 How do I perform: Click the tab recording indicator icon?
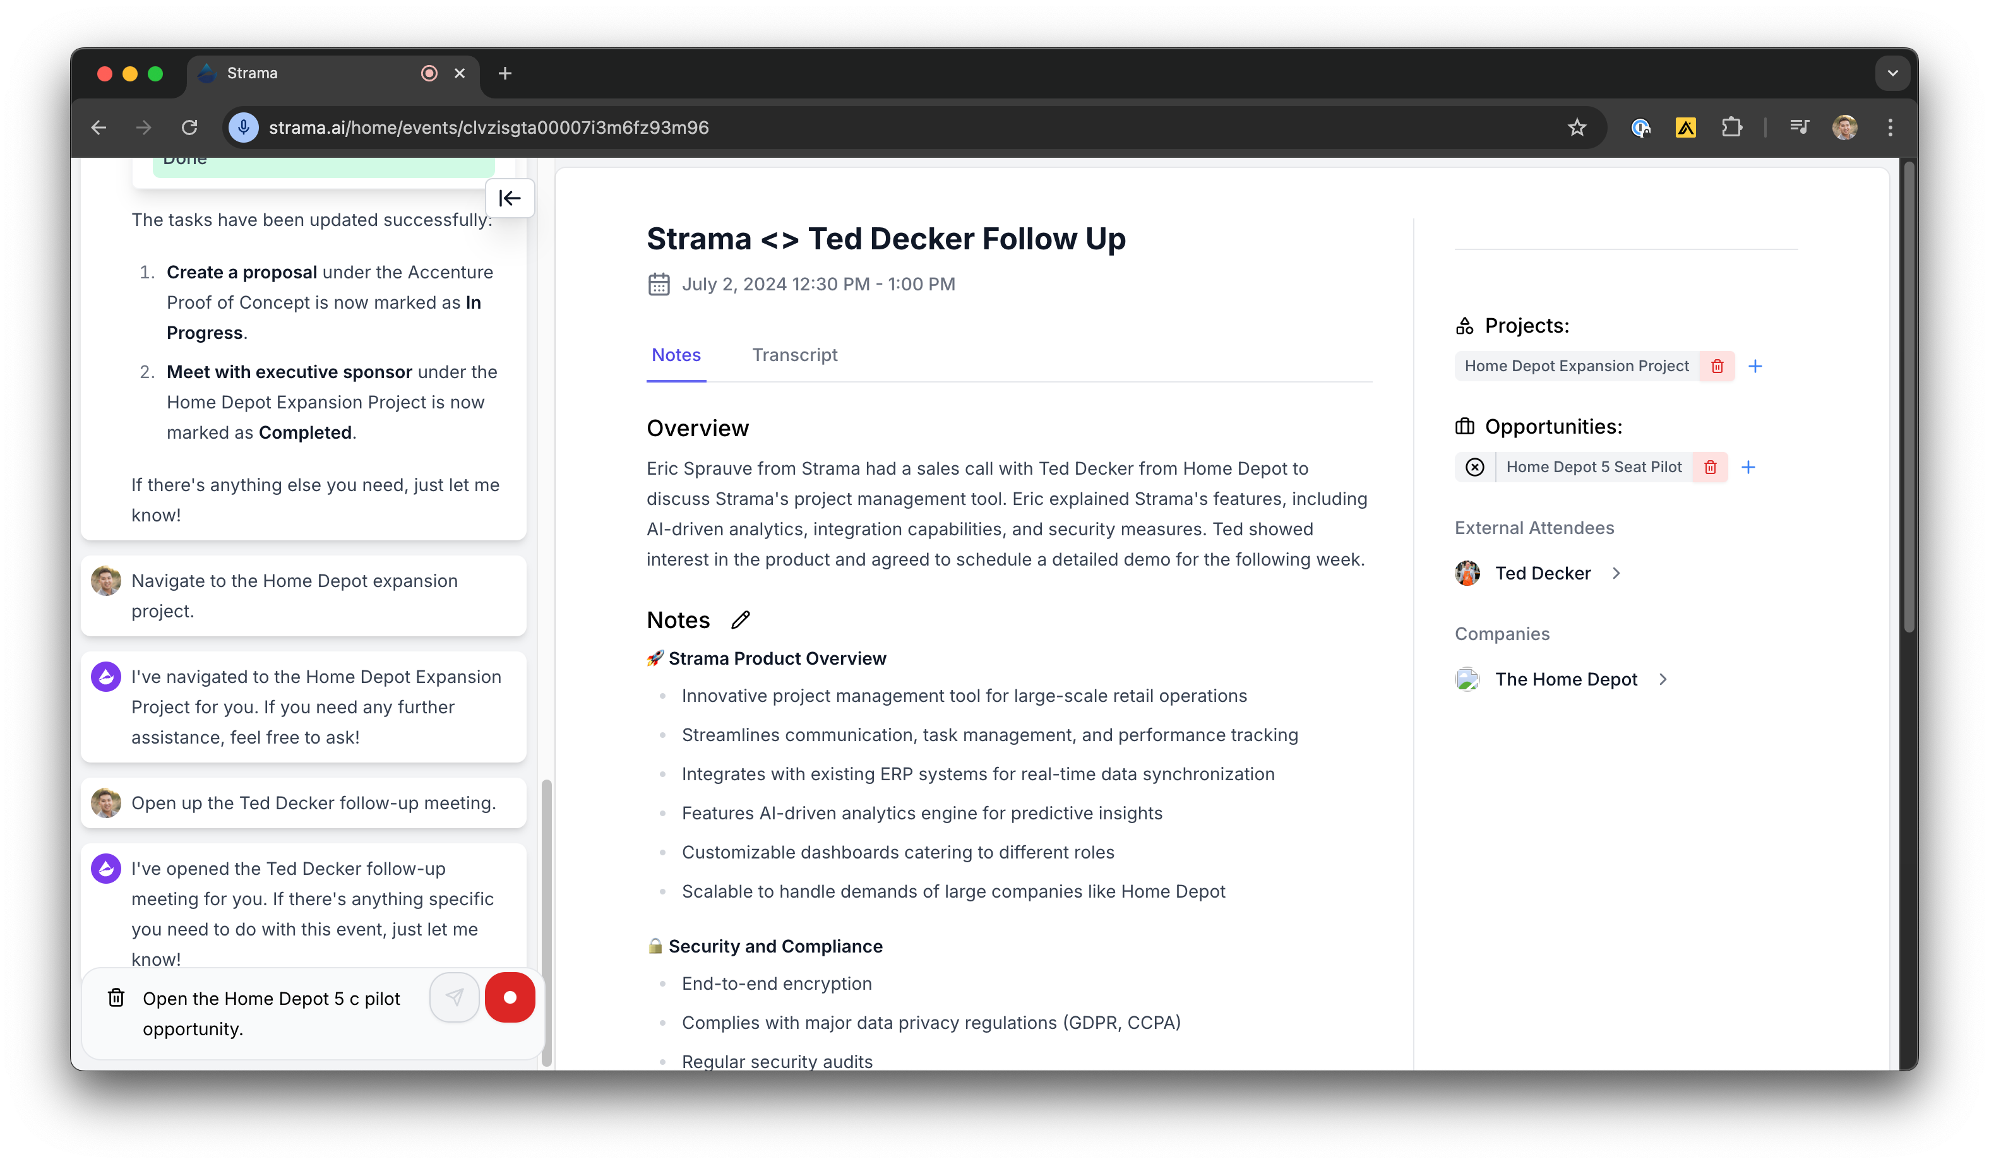(x=429, y=73)
